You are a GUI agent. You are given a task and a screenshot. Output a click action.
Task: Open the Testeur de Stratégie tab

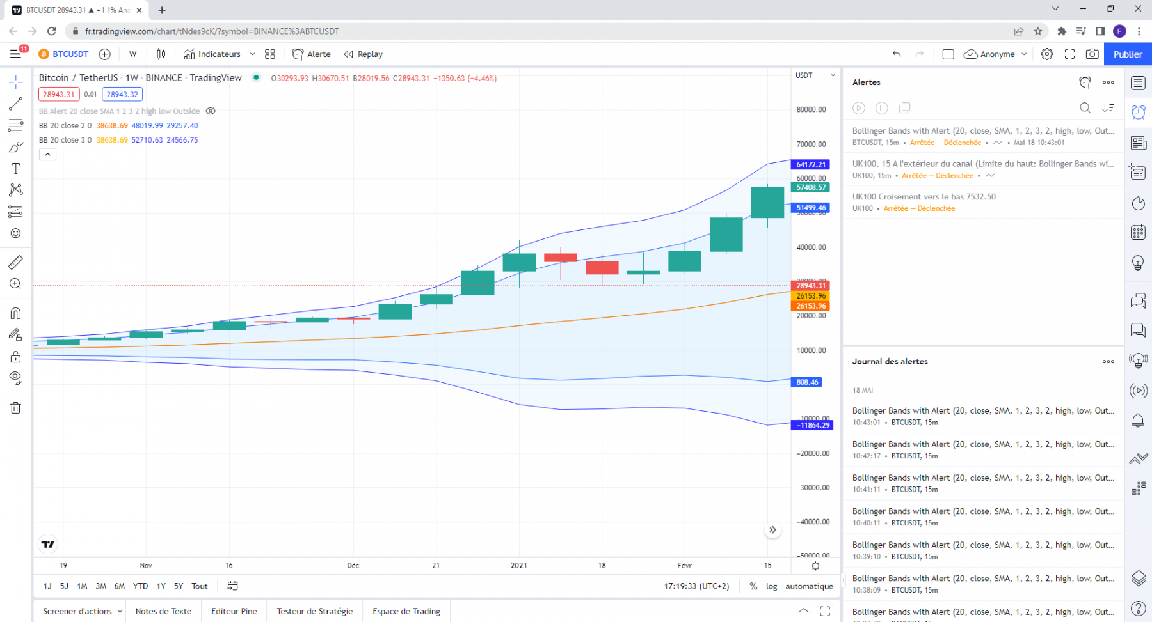pos(315,611)
